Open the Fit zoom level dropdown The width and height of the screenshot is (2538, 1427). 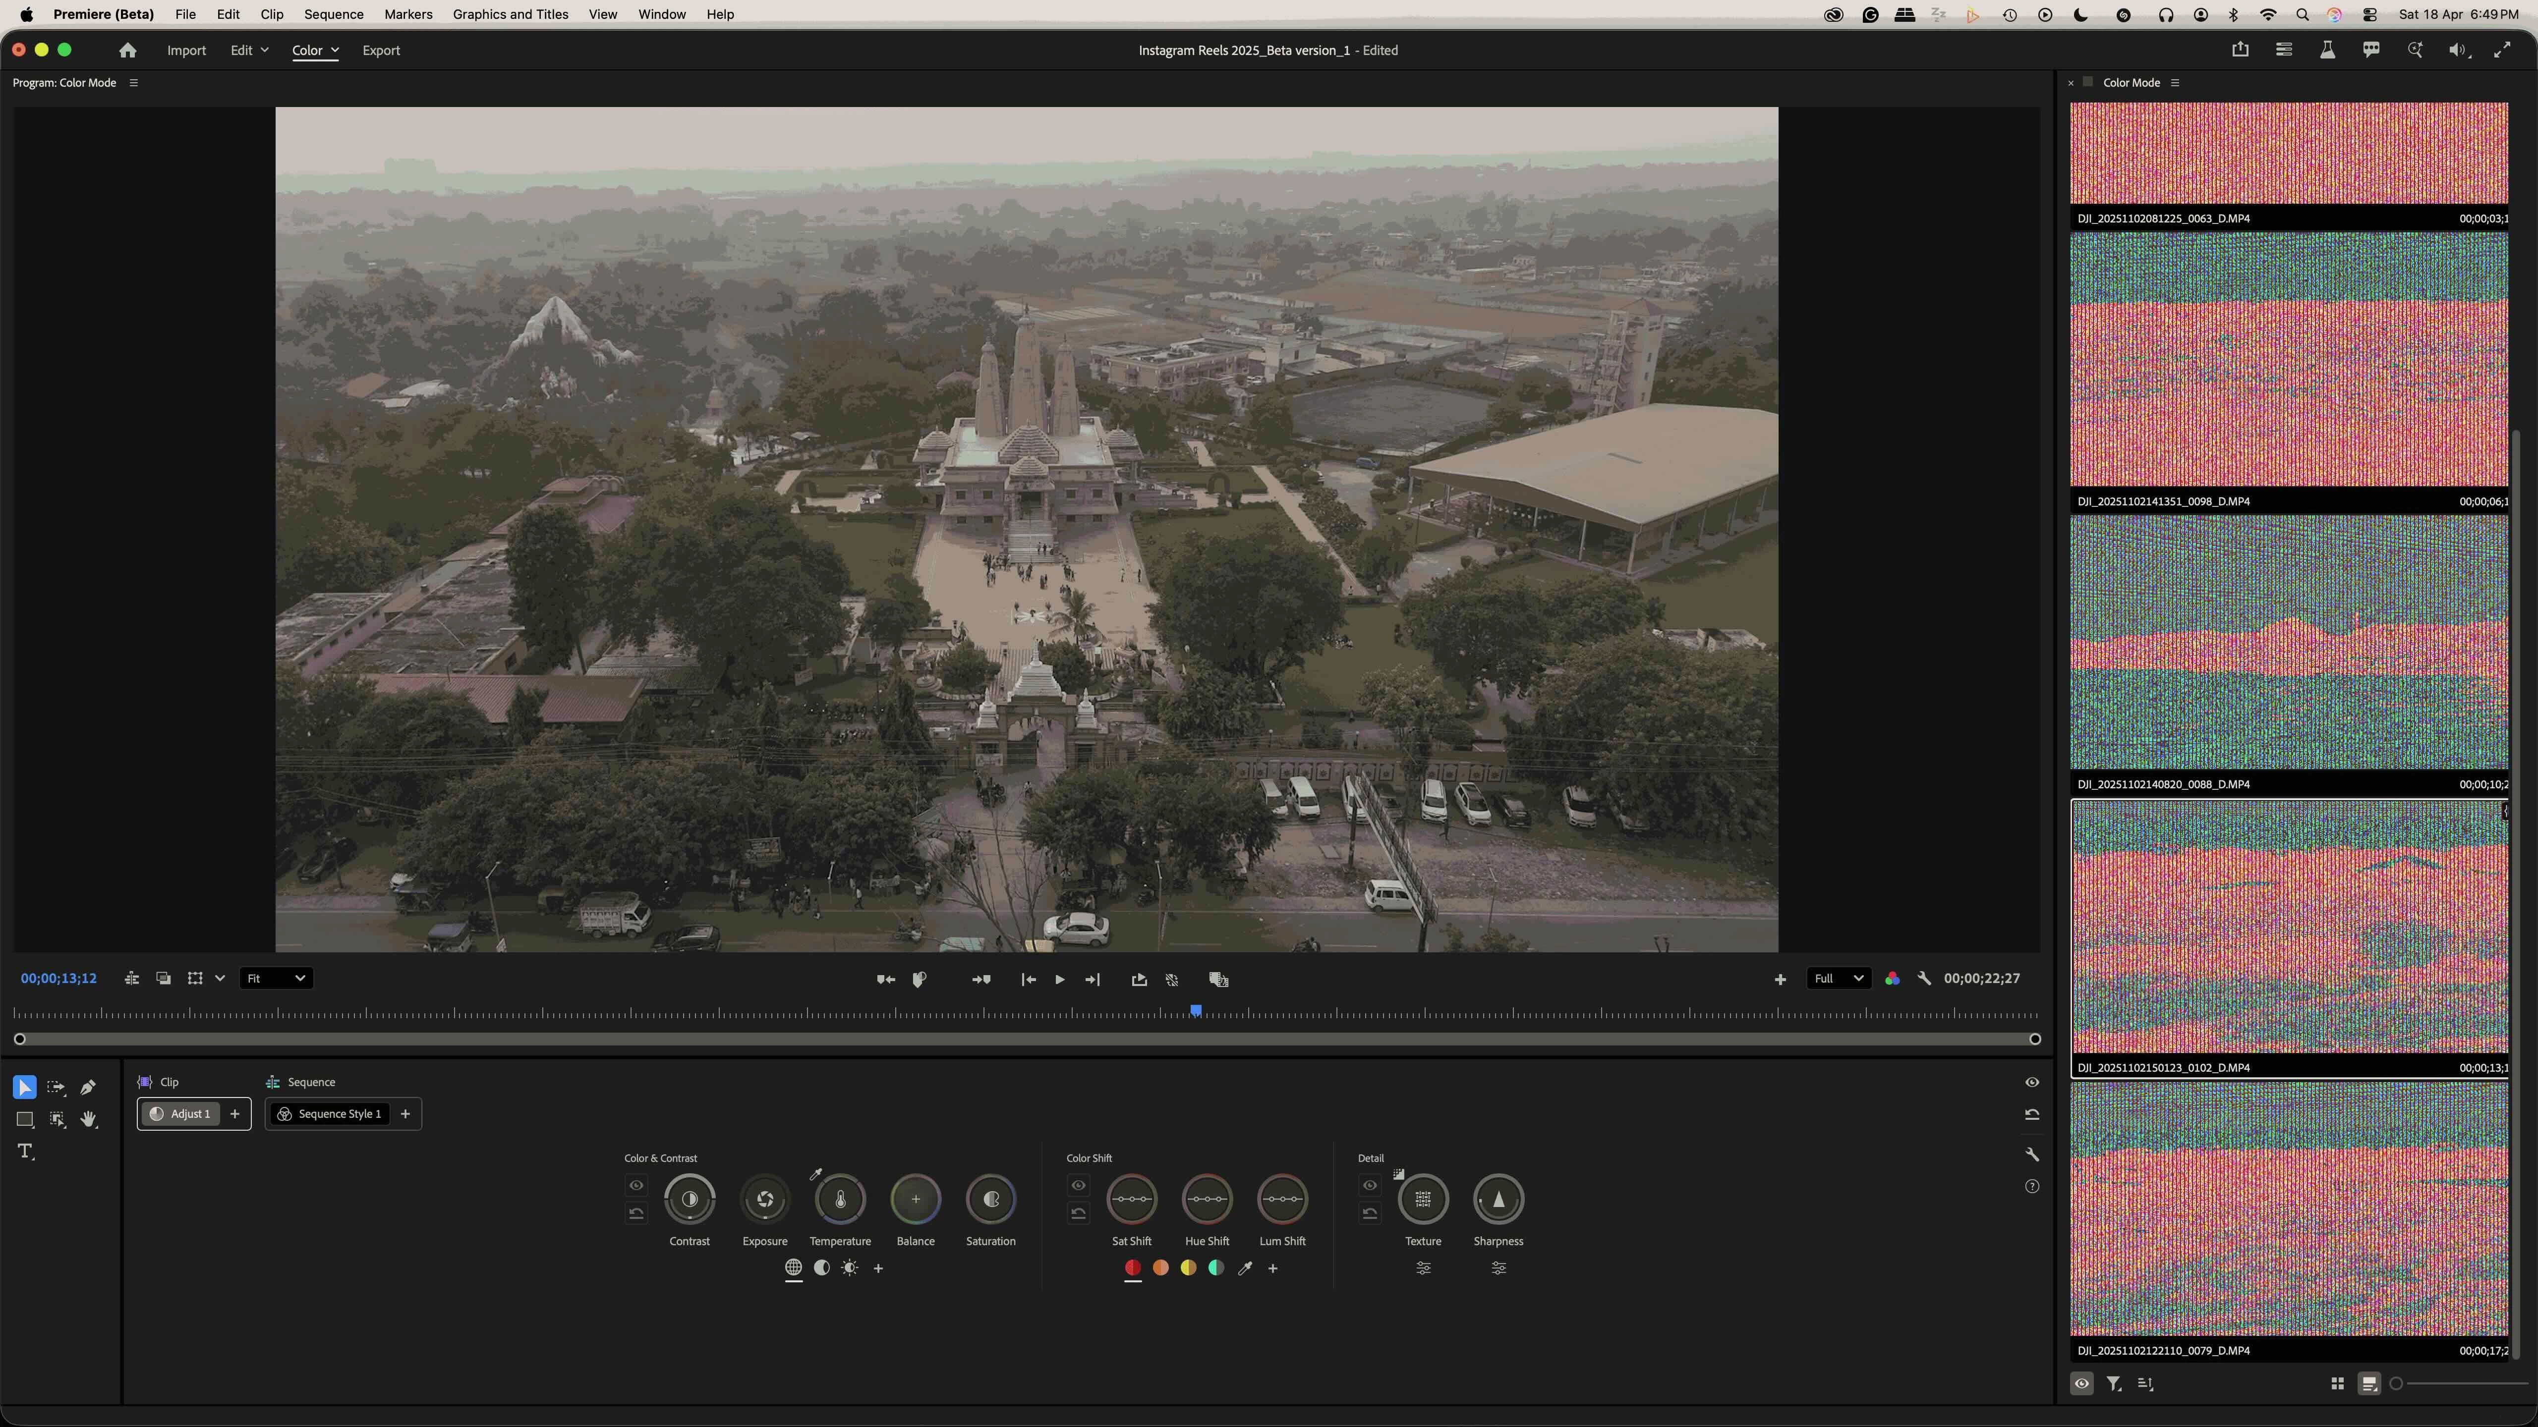pyautogui.click(x=276, y=978)
